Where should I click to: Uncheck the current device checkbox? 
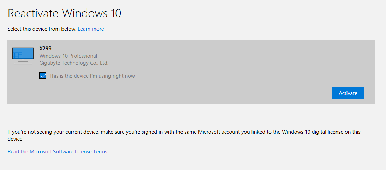pos(43,76)
